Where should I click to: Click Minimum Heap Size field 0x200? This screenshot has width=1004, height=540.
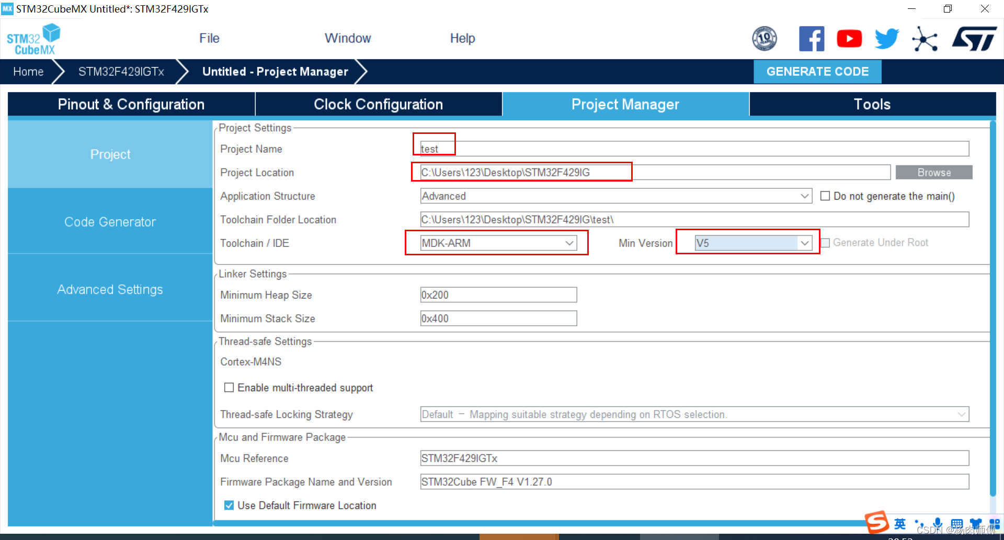(498, 295)
